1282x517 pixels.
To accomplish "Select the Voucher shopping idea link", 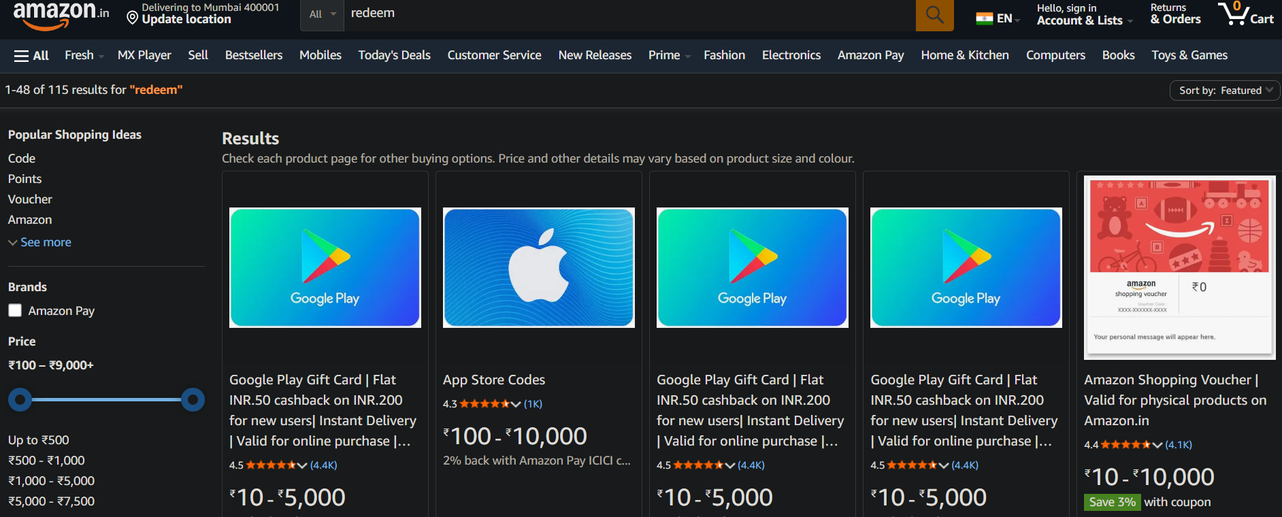I will tap(30, 199).
